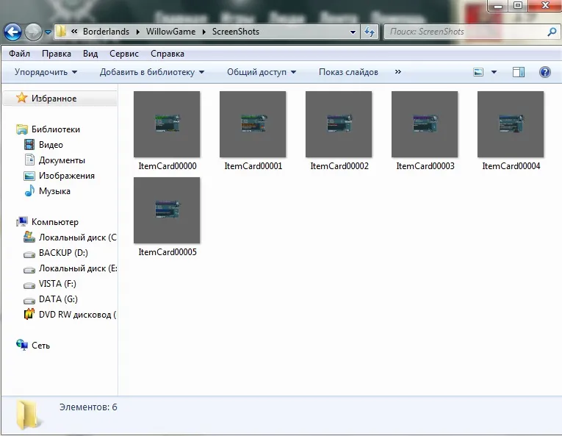Open the Сеть network item
Screen dimensions: 562x436
point(40,346)
